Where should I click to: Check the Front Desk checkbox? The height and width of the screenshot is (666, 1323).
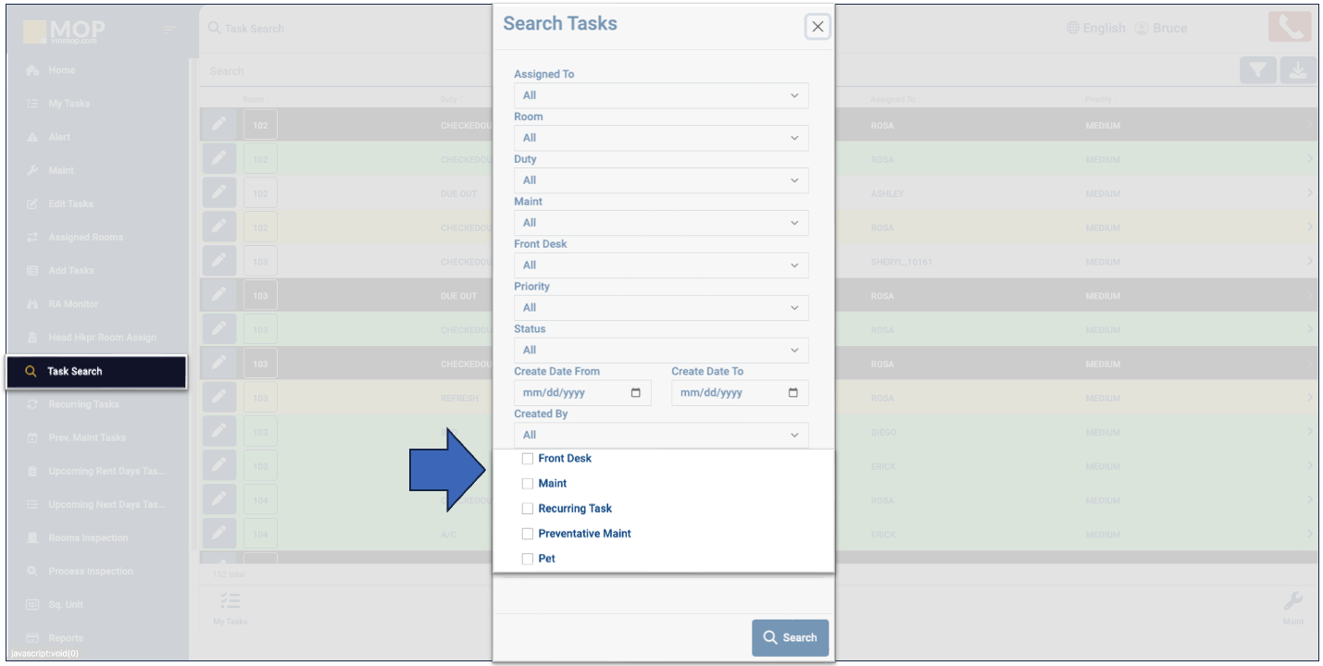pyautogui.click(x=528, y=459)
